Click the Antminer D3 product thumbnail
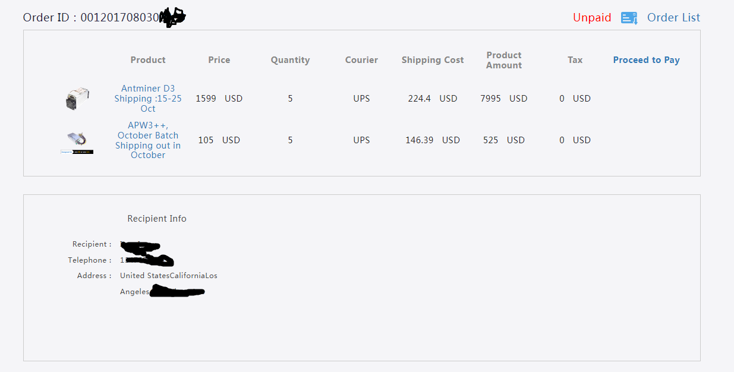734x372 pixels. coord(77,99)
